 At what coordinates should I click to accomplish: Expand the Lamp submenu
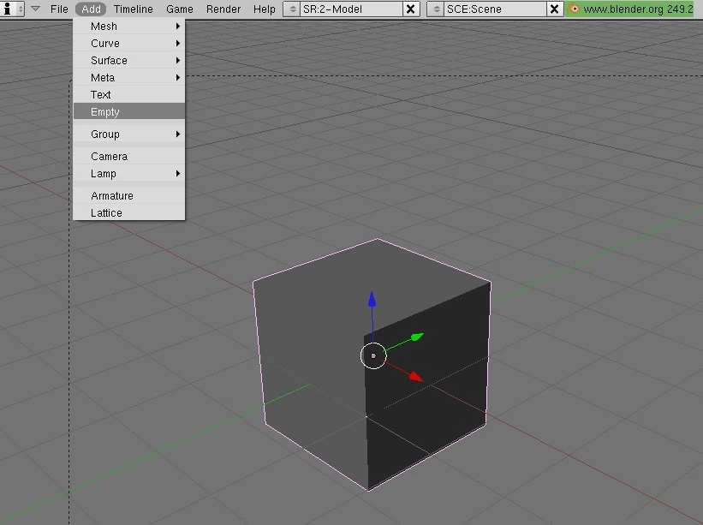pyautogui.click(x=129, y=173)
